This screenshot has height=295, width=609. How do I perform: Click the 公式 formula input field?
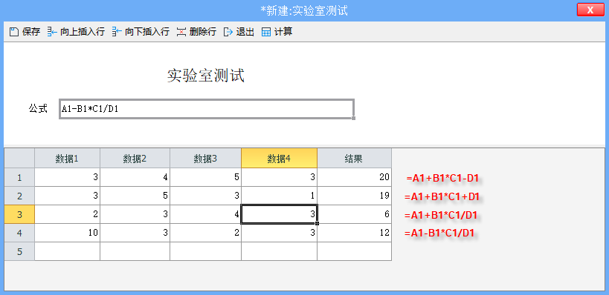coord(207,109)
